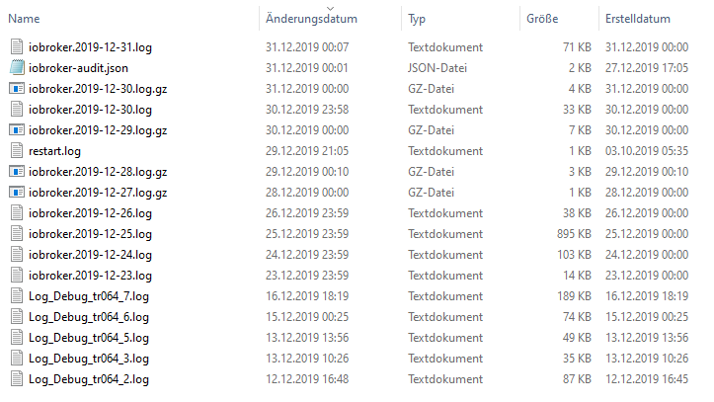Click the restart.log text file icon

[x=17, y=150]
